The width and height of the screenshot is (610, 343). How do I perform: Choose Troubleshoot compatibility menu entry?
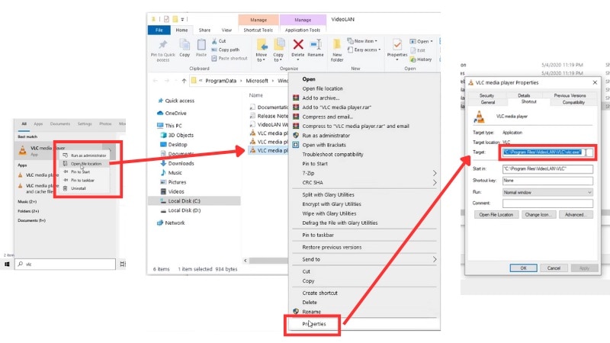click(332, 155)
